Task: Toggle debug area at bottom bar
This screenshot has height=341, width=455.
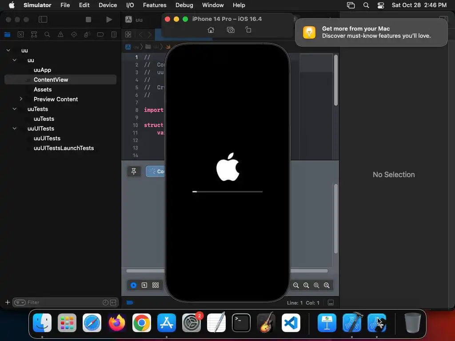Action: point(331,303)
